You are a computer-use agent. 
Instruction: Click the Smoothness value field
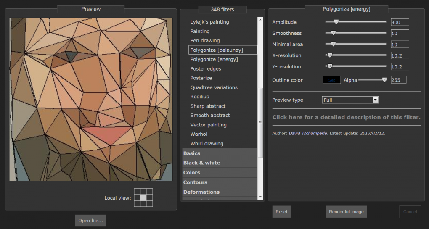point(400,33)
